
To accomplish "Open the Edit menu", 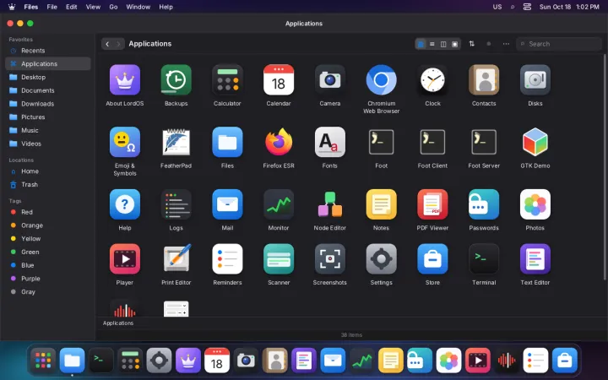I will (x=71, y=7).
